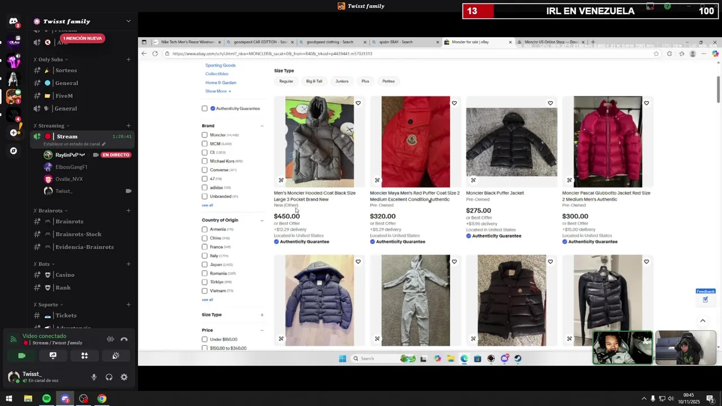Image resolution: width=722 pixels, height=406 pixels.
Task: Open the Discord soundboard icon
Action: (x=116, y=356)
